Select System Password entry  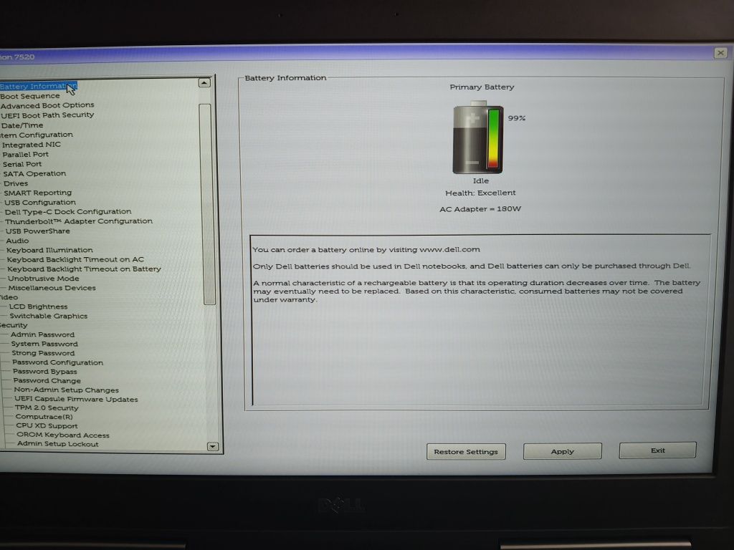click(44, 344)
